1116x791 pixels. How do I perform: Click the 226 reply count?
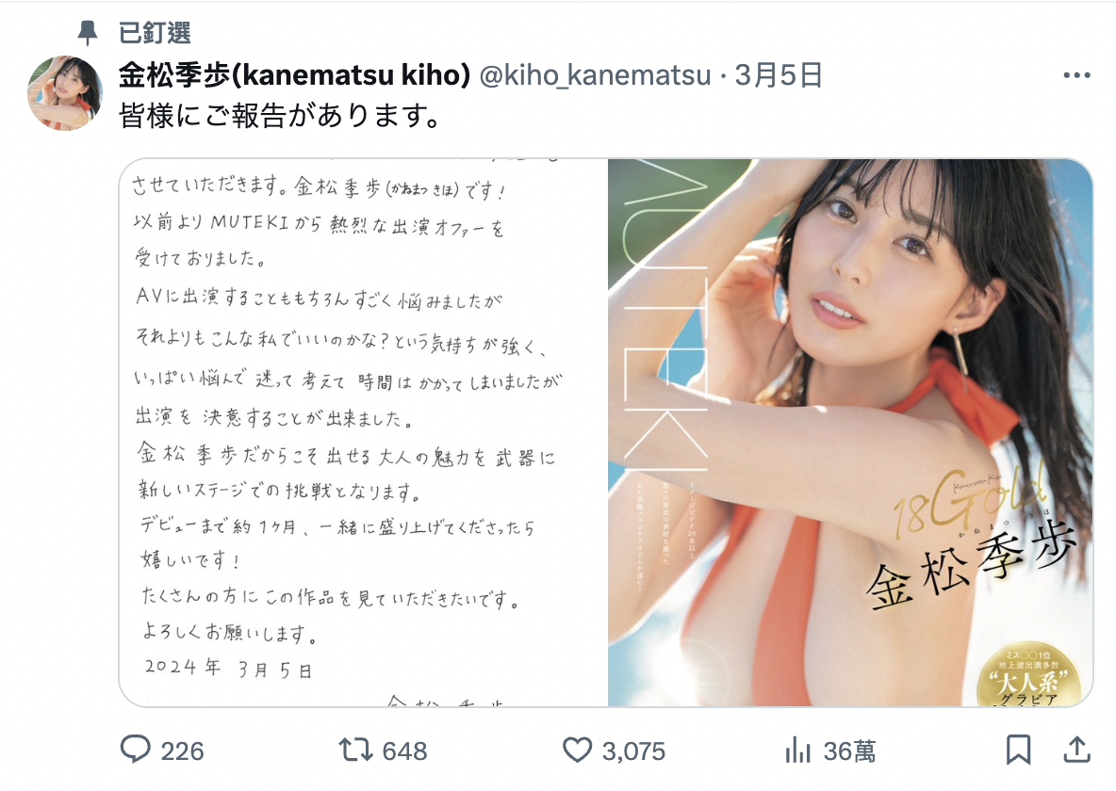(182, 751)
